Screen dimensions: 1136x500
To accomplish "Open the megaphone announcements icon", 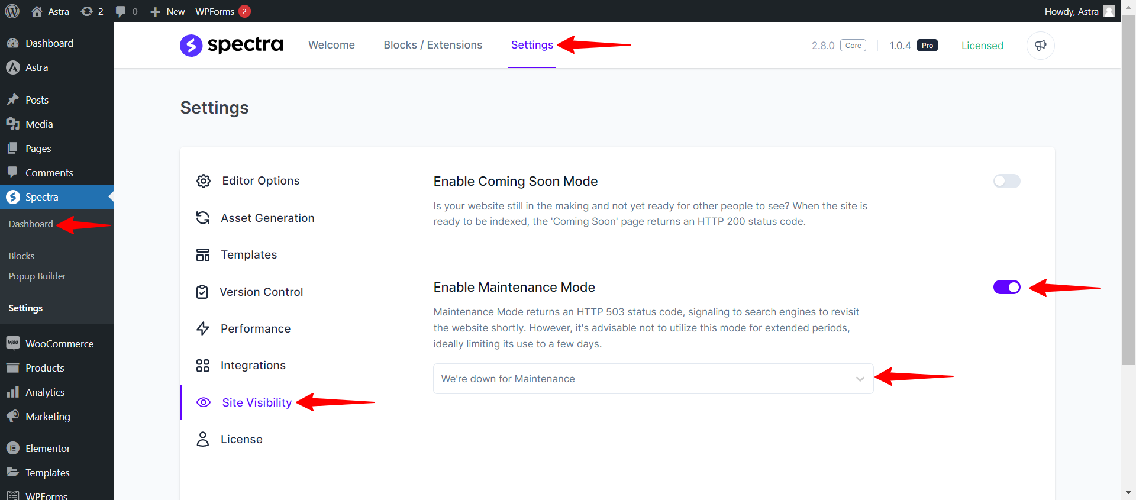I will (x=1040, y=46).
